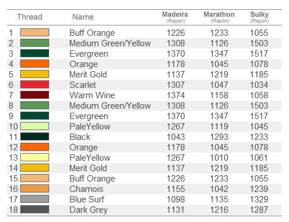Click the Marathon (Rayon) column header
The height and width of the screenshot is (222, 289).
point(219,17)
